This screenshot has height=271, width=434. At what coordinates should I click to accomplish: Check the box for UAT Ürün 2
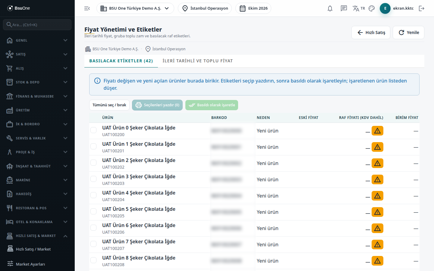93,163
